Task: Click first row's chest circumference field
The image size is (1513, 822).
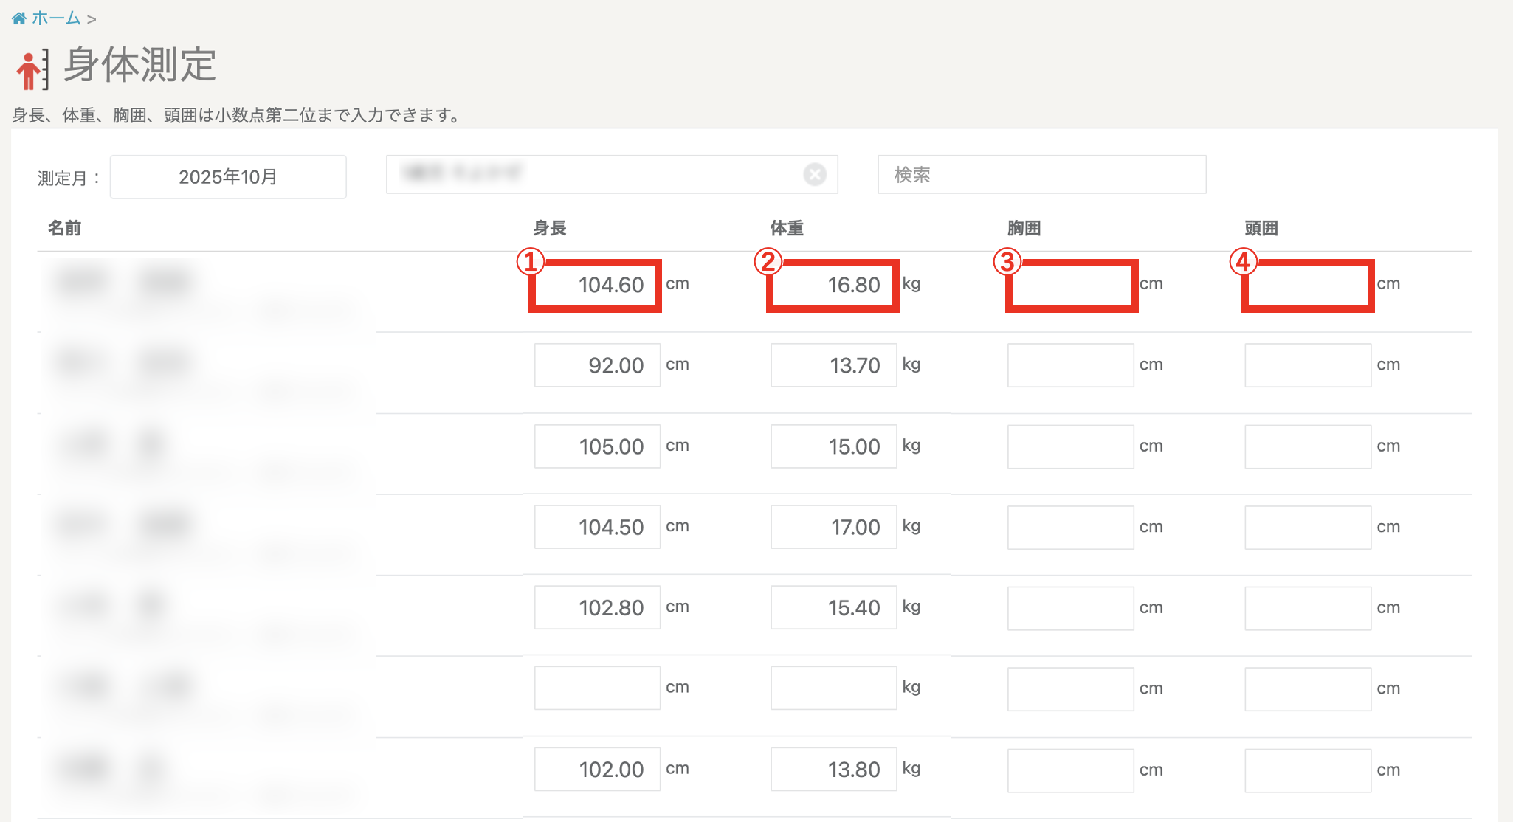Action: [1071, 285]
